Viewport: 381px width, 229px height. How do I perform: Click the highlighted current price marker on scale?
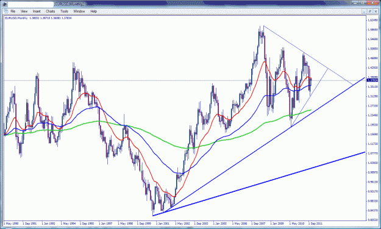(372, 80)
